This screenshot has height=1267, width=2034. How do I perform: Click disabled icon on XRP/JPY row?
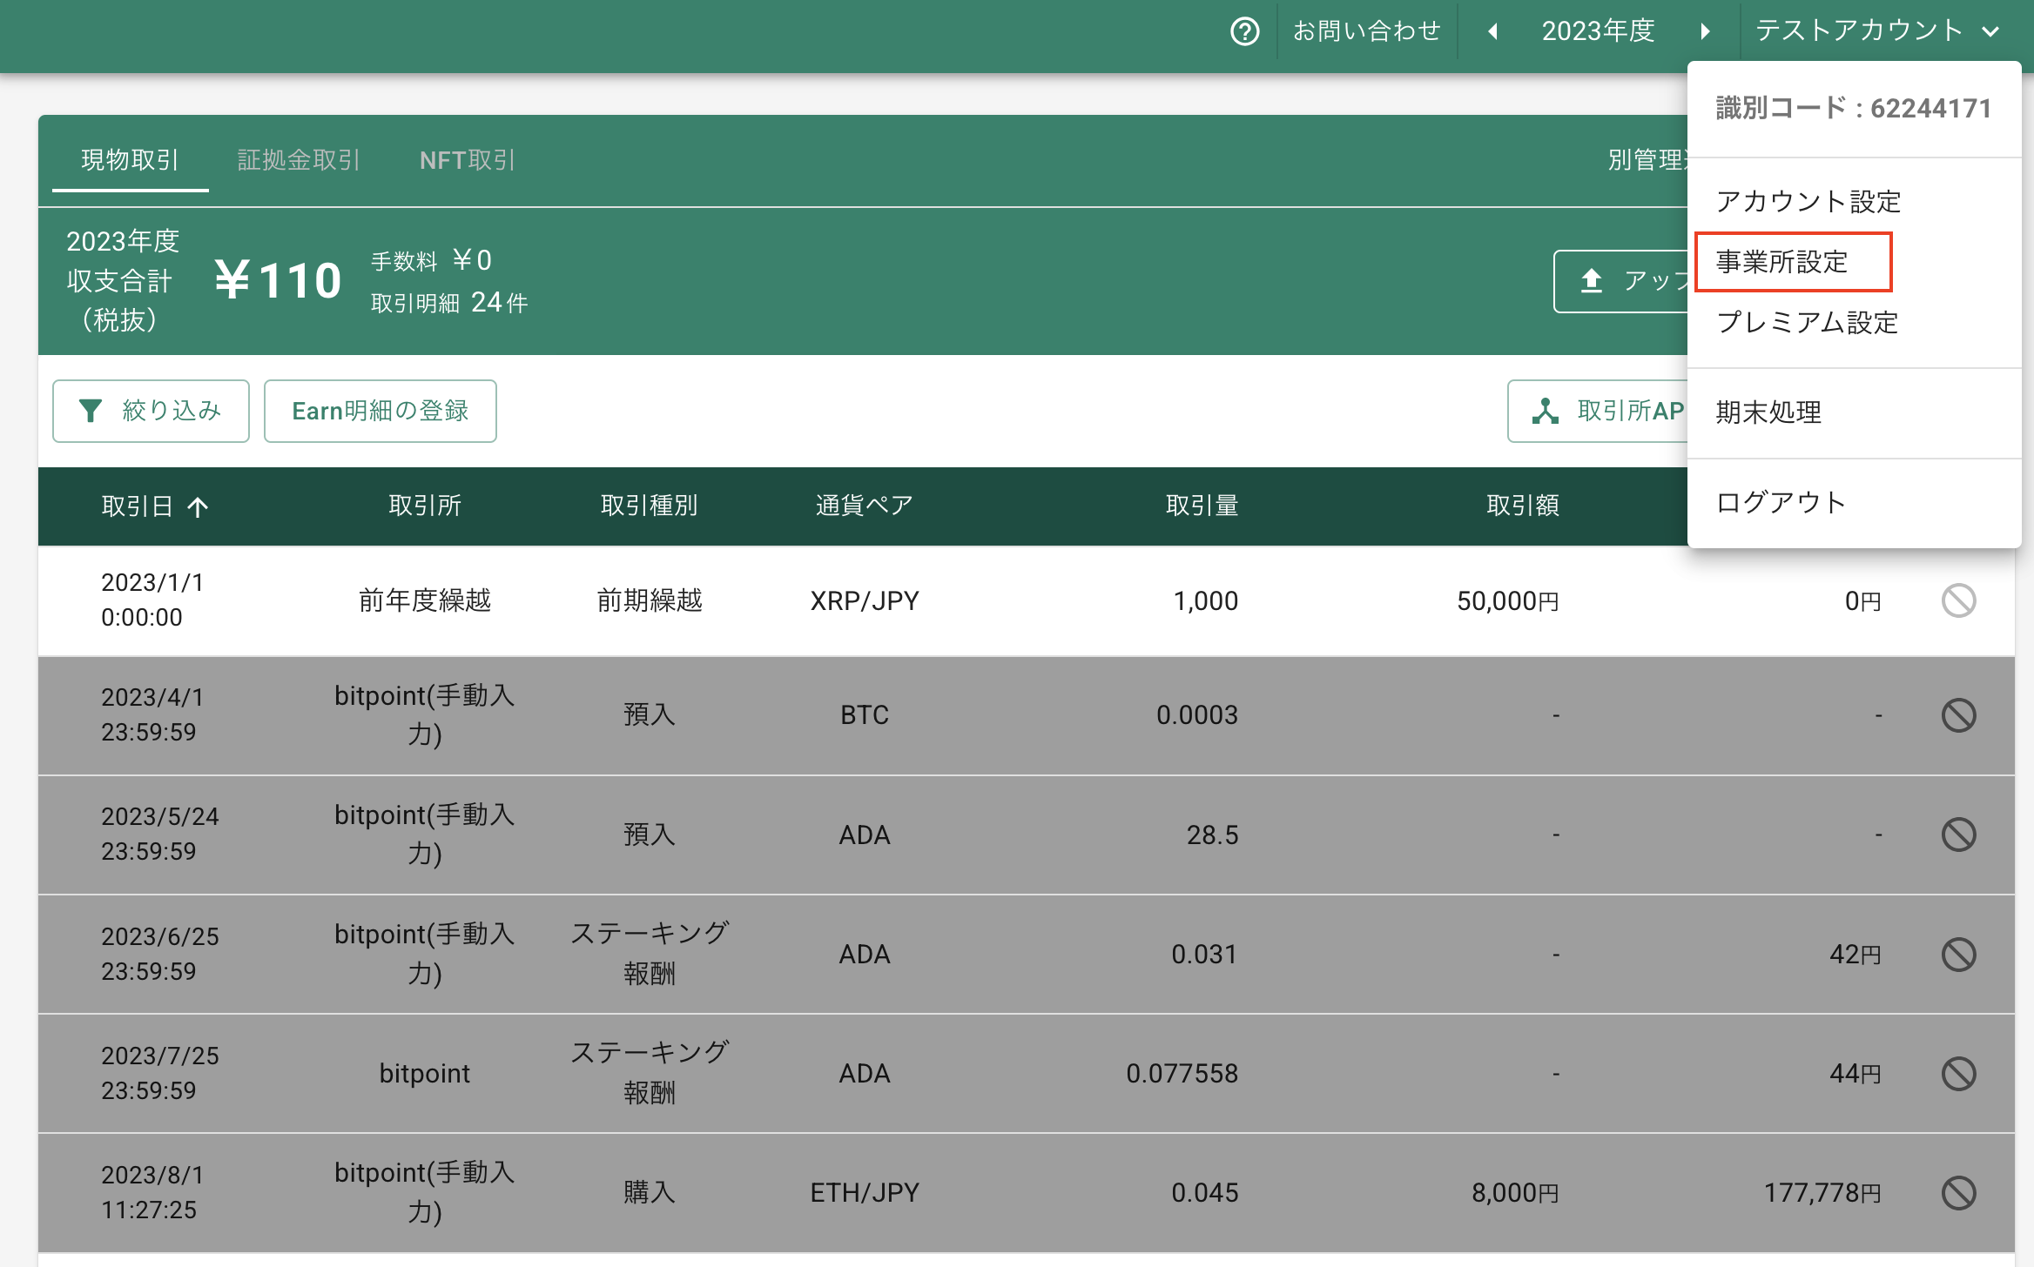(x=1958, y=600)
